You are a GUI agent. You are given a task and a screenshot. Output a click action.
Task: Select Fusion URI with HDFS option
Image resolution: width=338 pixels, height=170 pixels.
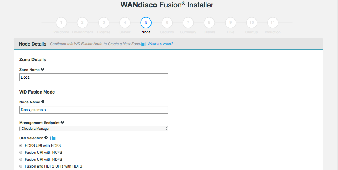21,159
